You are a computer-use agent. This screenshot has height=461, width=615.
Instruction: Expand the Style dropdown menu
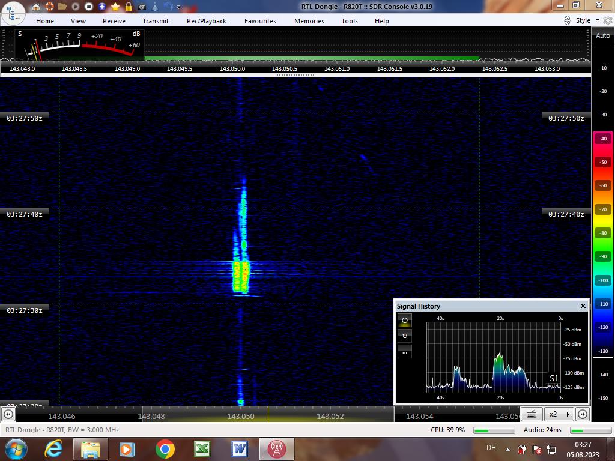[587, 20]
